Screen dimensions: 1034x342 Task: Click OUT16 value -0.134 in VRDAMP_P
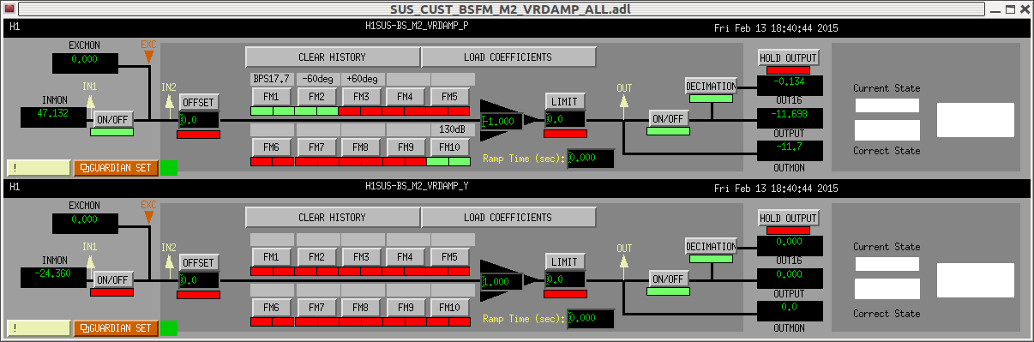pyautogui.click(x=790, y=86)
